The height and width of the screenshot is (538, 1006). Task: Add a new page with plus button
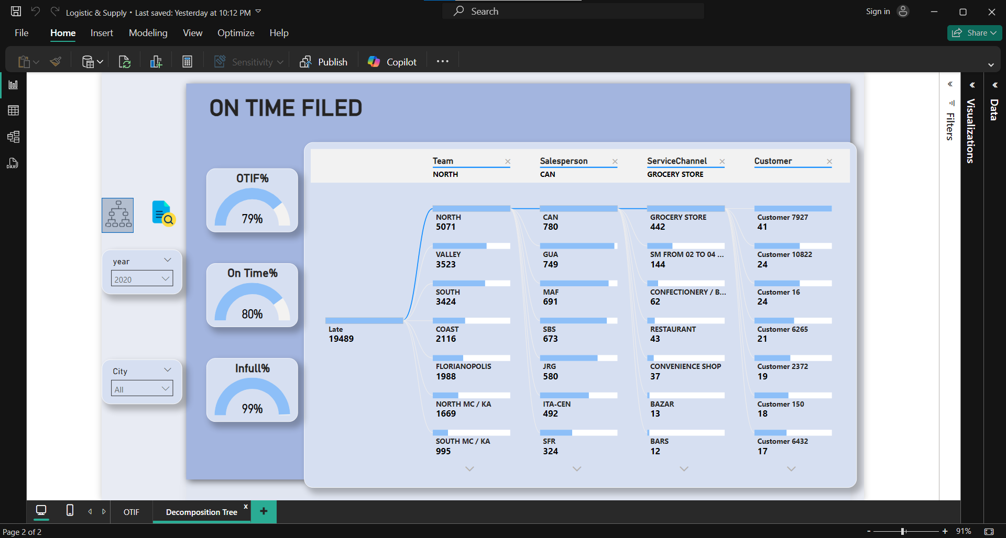click(264, 511)
